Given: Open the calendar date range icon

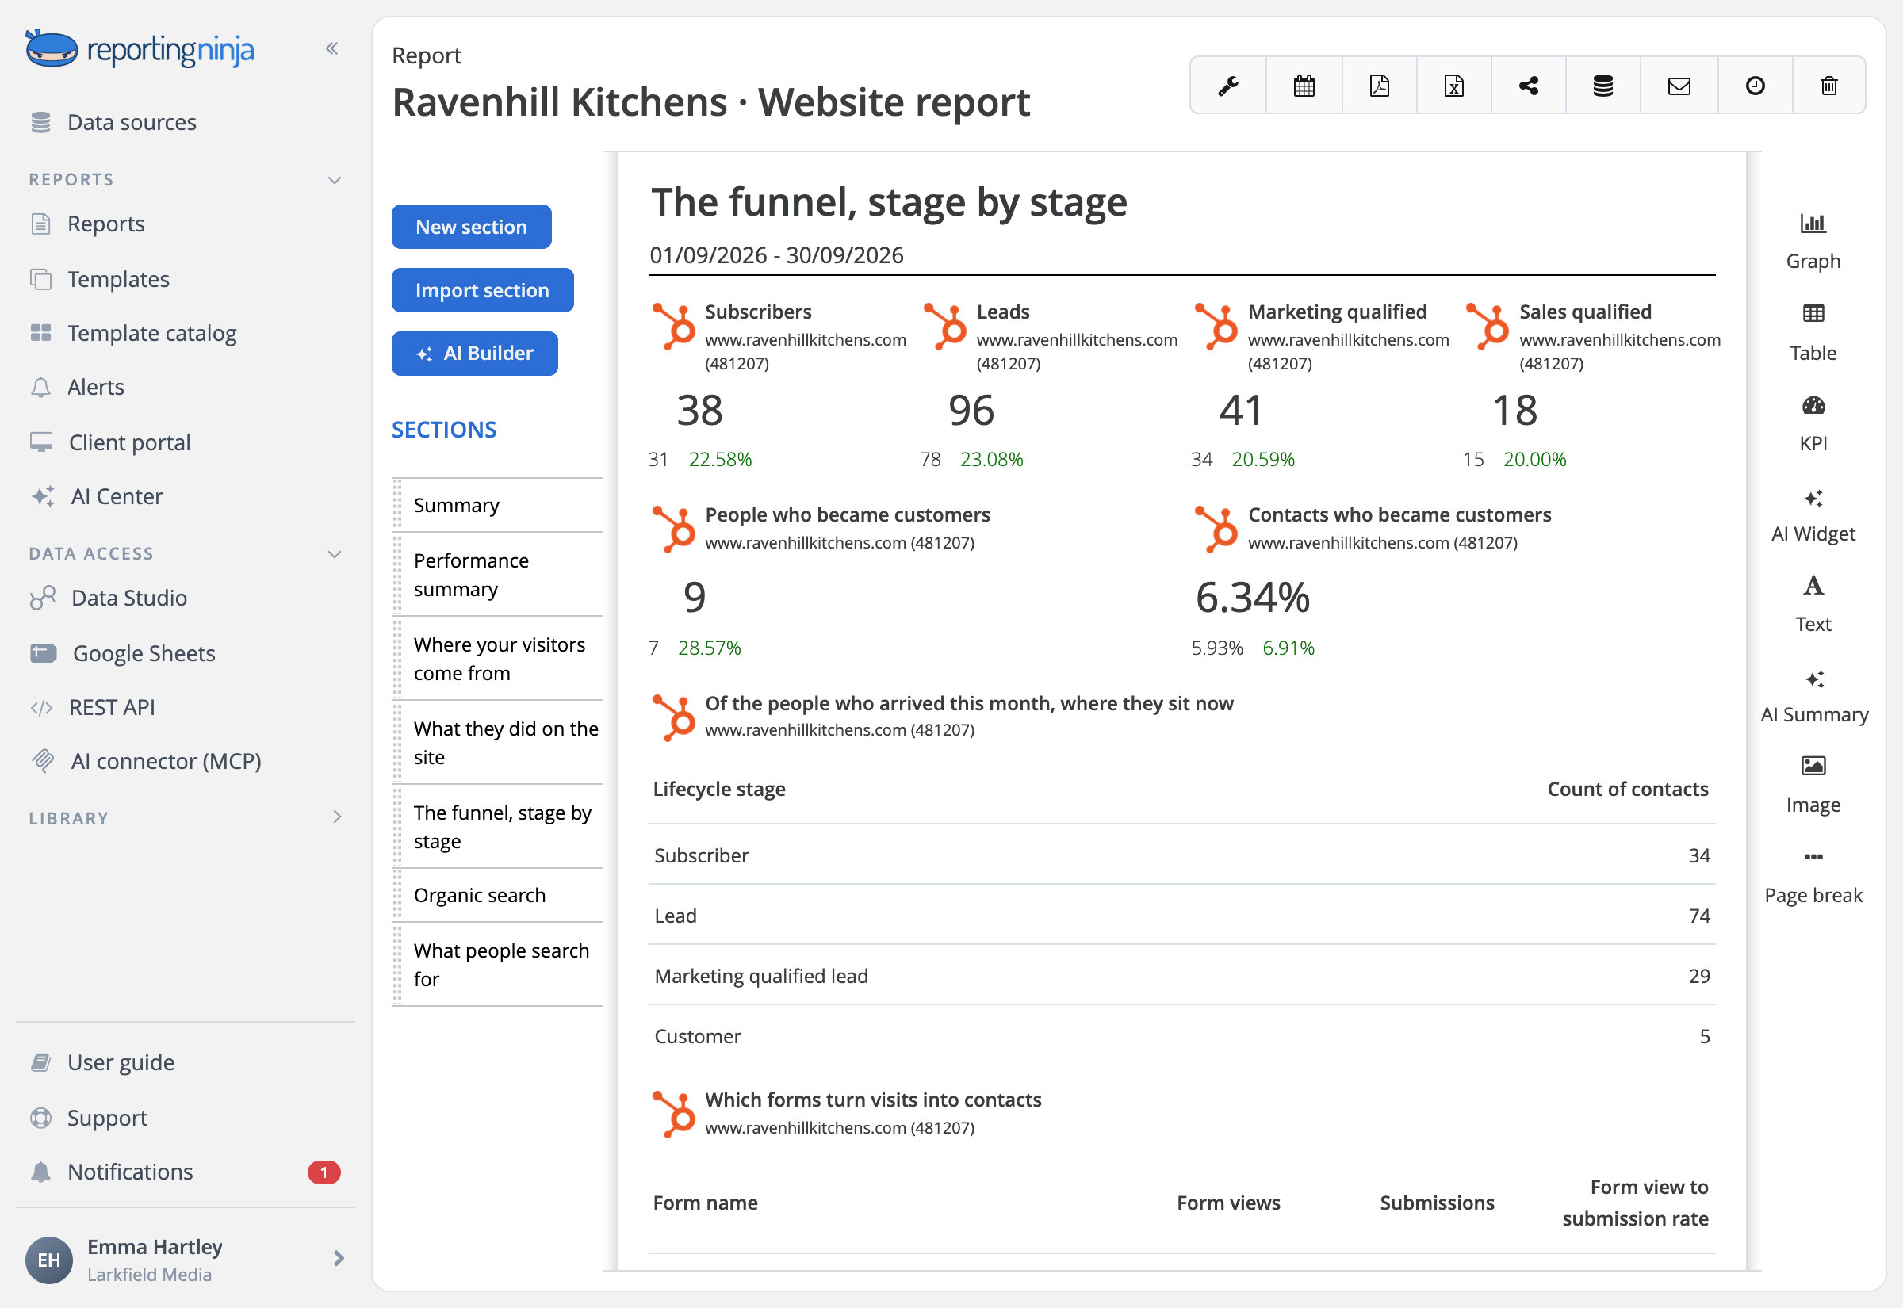Looking at the screenshot, I should pyautogui.click(x=1304, y=86).
